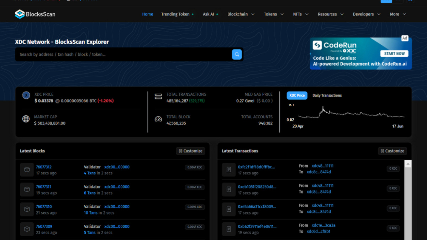Expand the Tokens dropdown menu
The height and width of the screenshot is (240, 427).
(x=274, y=14)
